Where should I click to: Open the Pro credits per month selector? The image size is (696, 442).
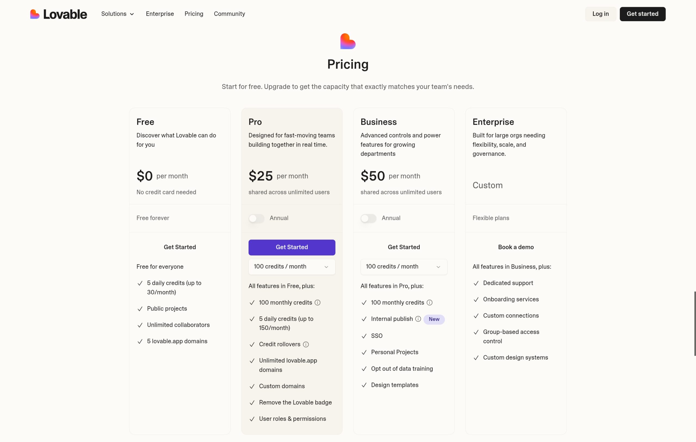291,266
